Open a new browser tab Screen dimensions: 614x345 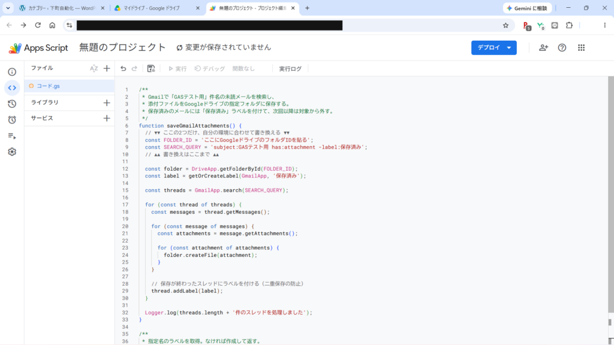click(307, 8)
